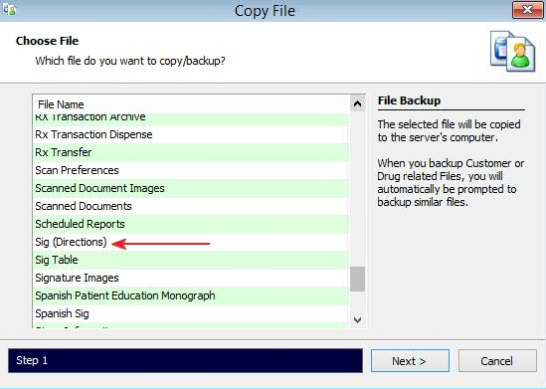Viewport: 546px width, 389px height.
Task: Select Scanned Document Images row
Action: pyautogui.click(x=191, y=188)
